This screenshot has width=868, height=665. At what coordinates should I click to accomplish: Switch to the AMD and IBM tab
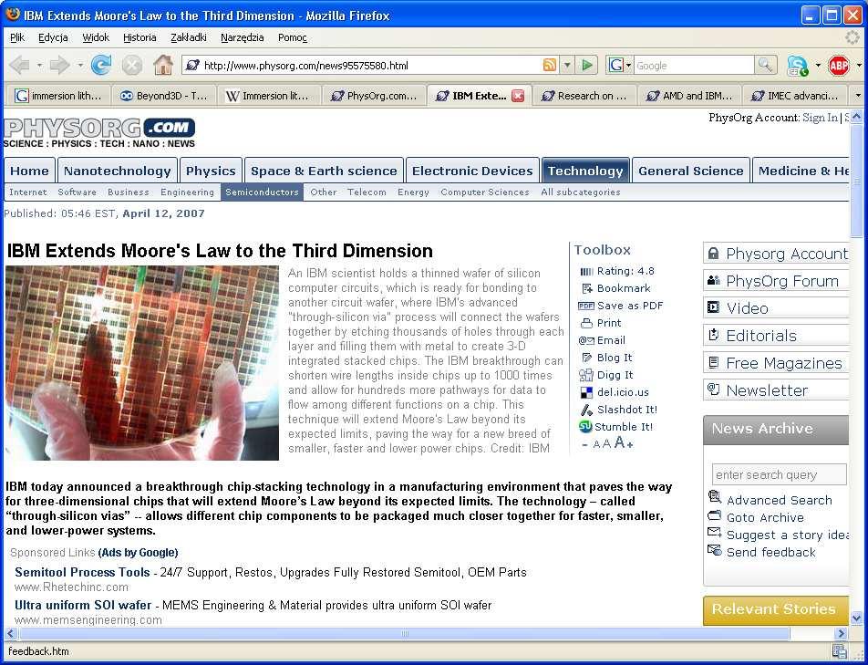(x=689, y=96)
